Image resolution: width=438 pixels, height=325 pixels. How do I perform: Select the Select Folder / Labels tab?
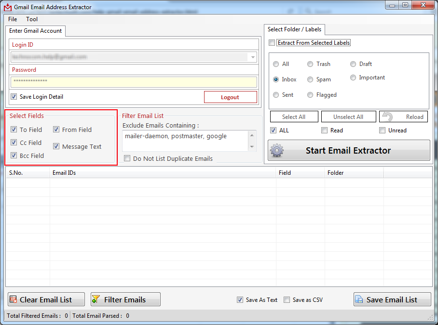click(294, 29)
